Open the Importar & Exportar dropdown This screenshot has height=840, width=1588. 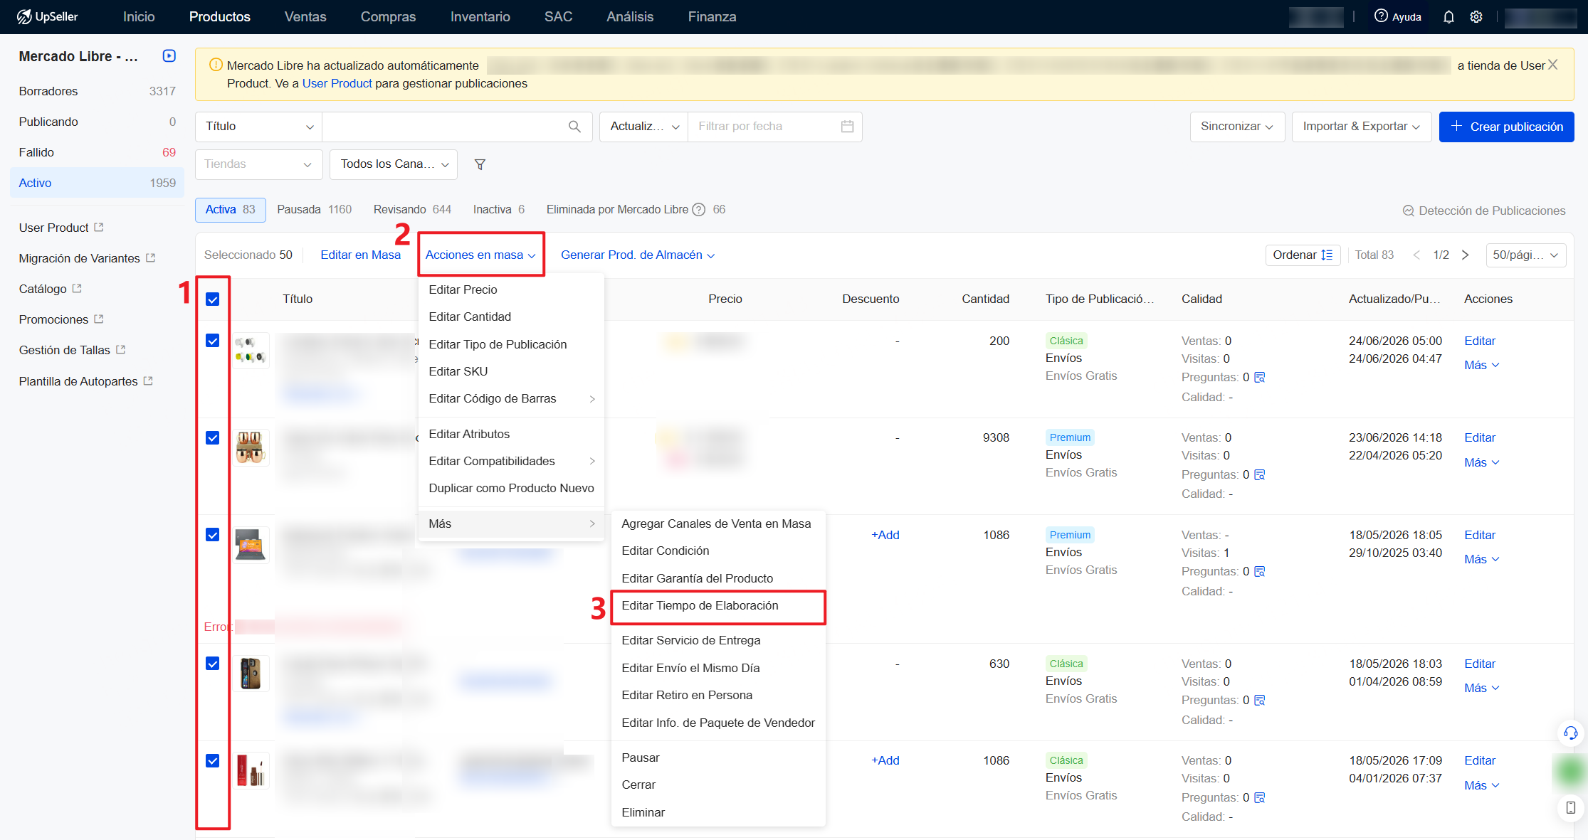[x=1362, y=127]
